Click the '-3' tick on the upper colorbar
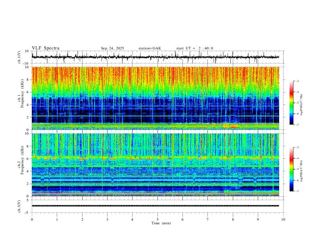This screenshot has height=246, width=319. tap(297, 81)
